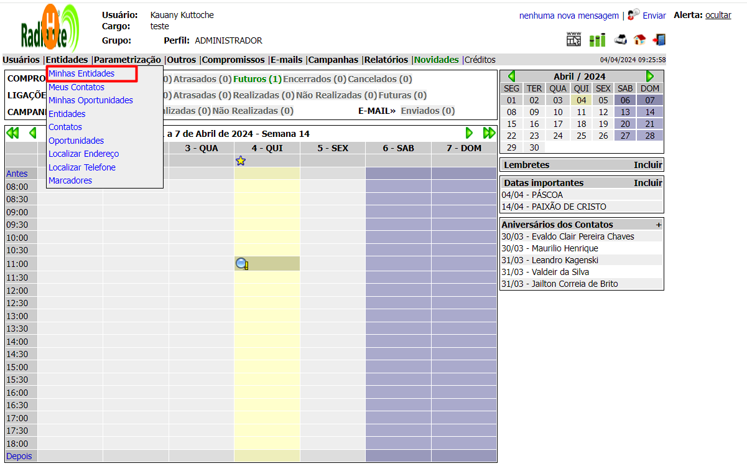Click Incluir next to Lembretes
This screenshot has height=471, width=747.
click(647, 165)
